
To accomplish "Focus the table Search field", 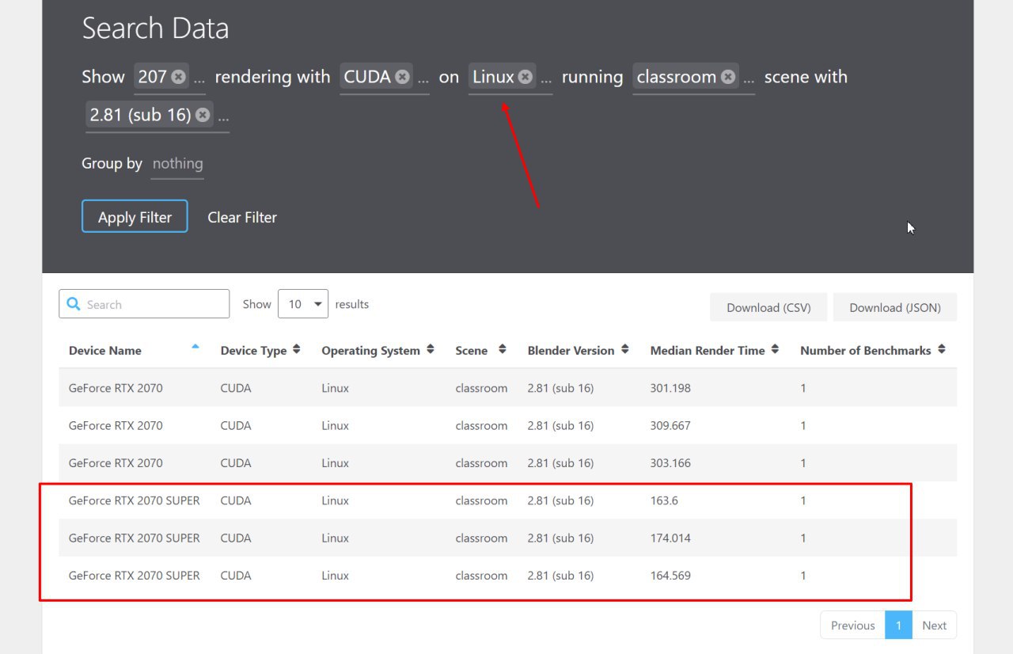I will click(x=144, y=304).
